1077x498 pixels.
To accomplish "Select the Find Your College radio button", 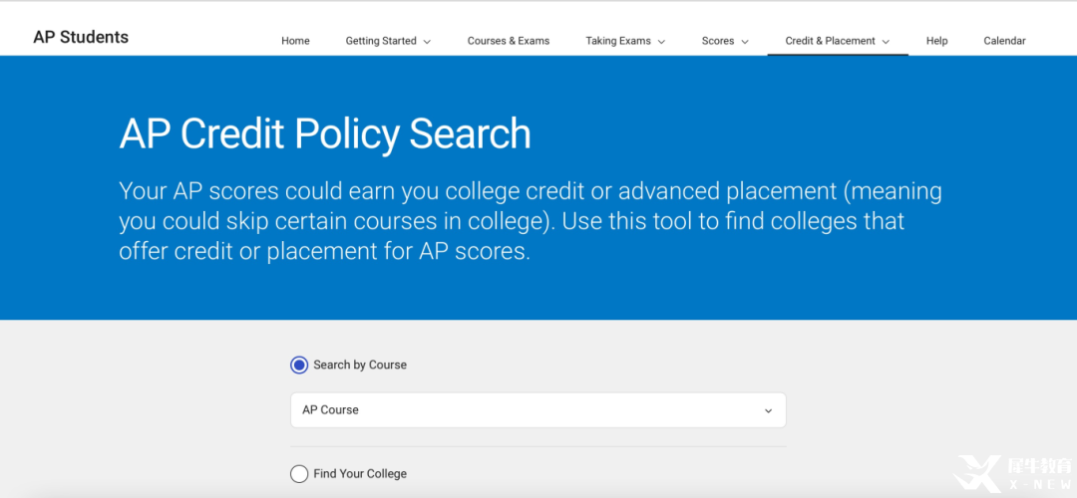I will coord(299,474).
